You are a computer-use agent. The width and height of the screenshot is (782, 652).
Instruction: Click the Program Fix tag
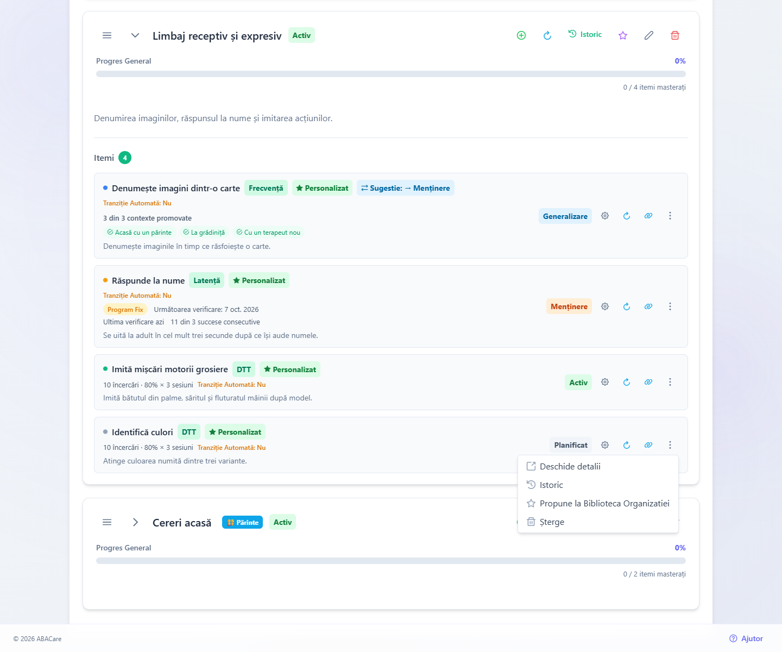coord(125,309)
